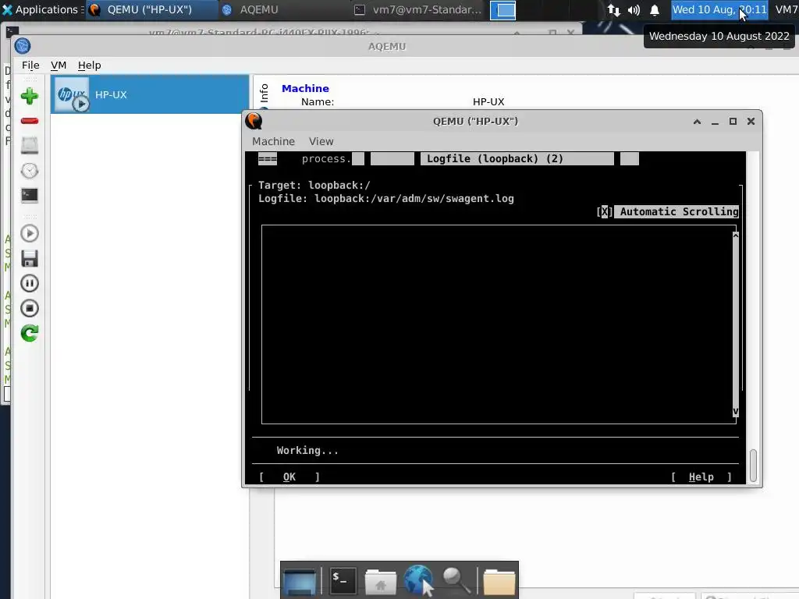Open the VM menu in AQEMU
The height and width of the screenshot is (599, 799).
coord(59,66)
